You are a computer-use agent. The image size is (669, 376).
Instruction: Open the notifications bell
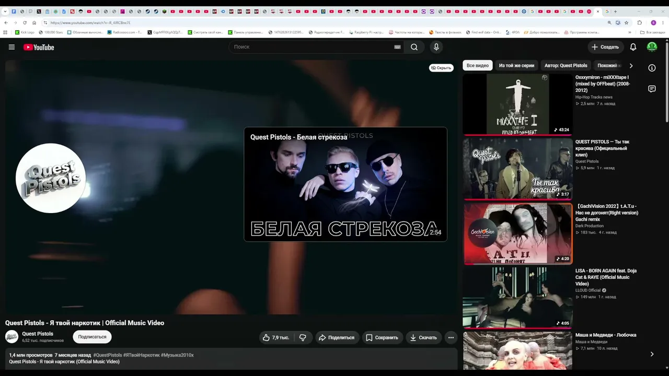click(633, 47)
